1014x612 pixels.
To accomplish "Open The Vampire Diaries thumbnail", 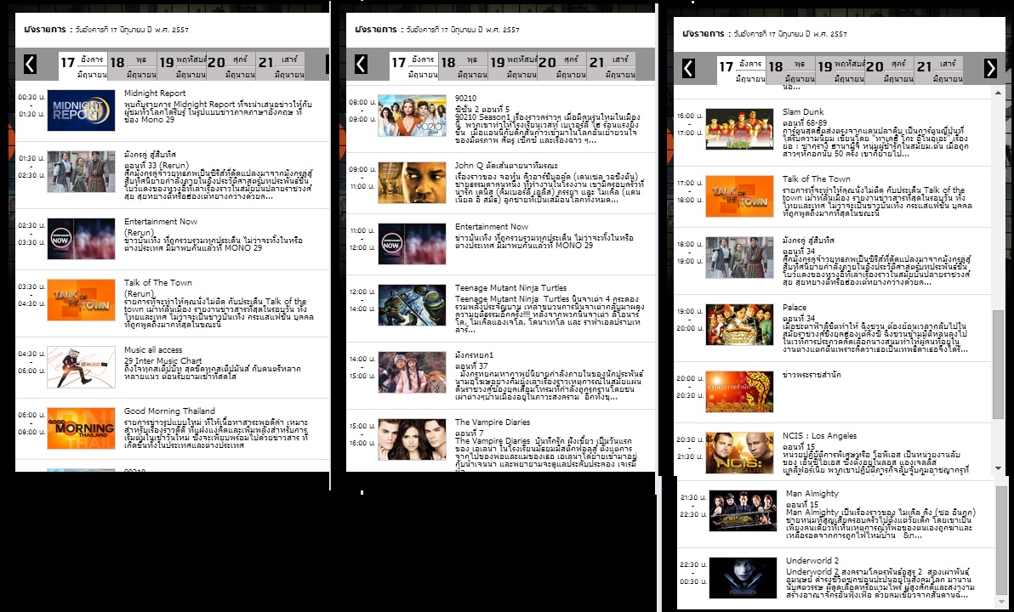I will (412, 439).
